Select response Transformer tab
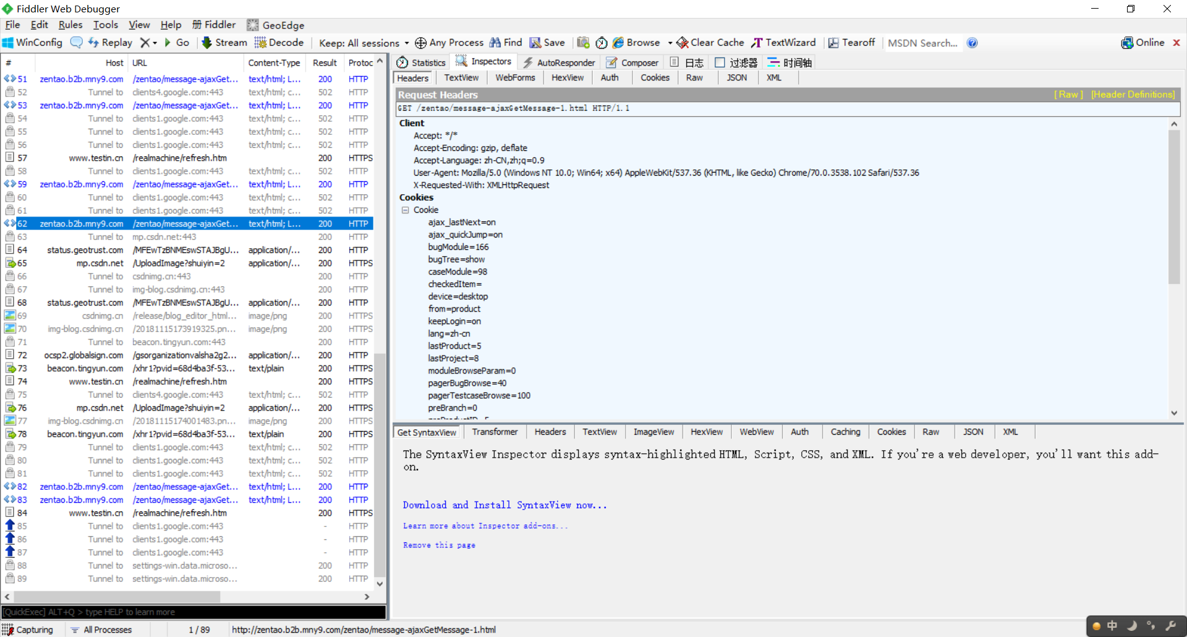 click(495, 432)
